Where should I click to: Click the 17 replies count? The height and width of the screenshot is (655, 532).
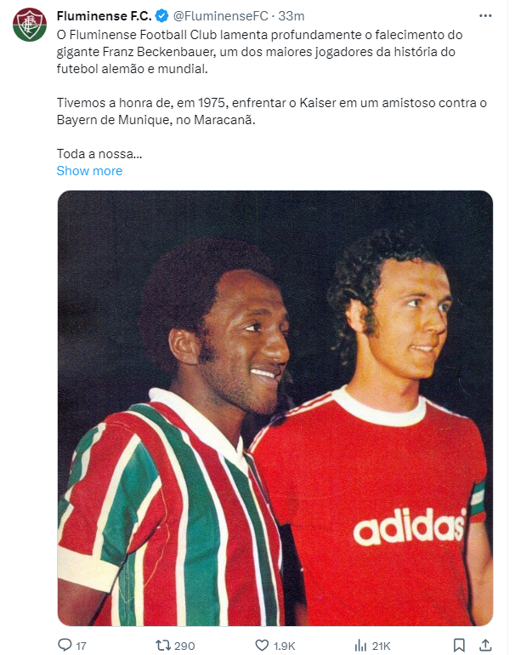click(x=81, y=646)
